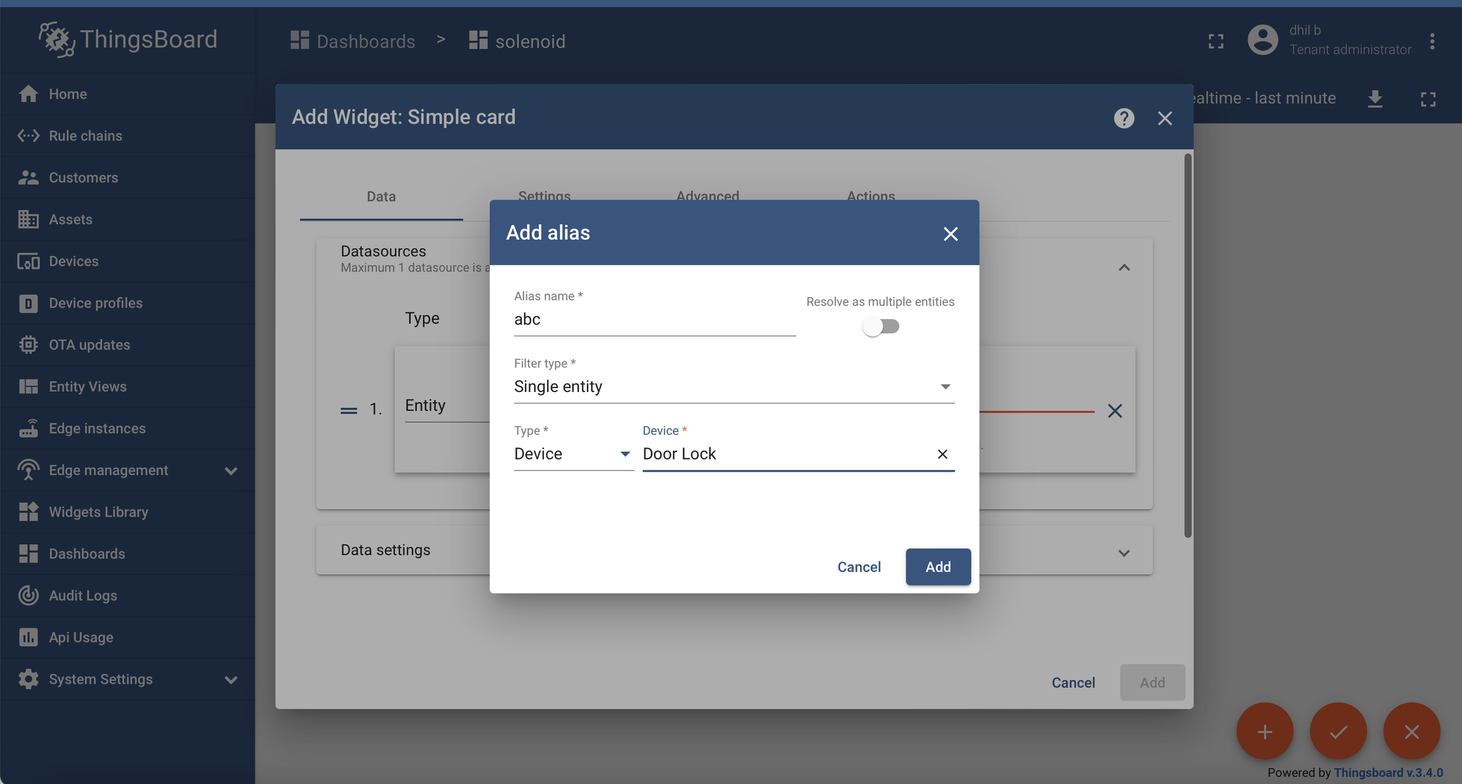Click the user account avatar icon
The image size is (1462, 784).
(x=1262, y=40)
